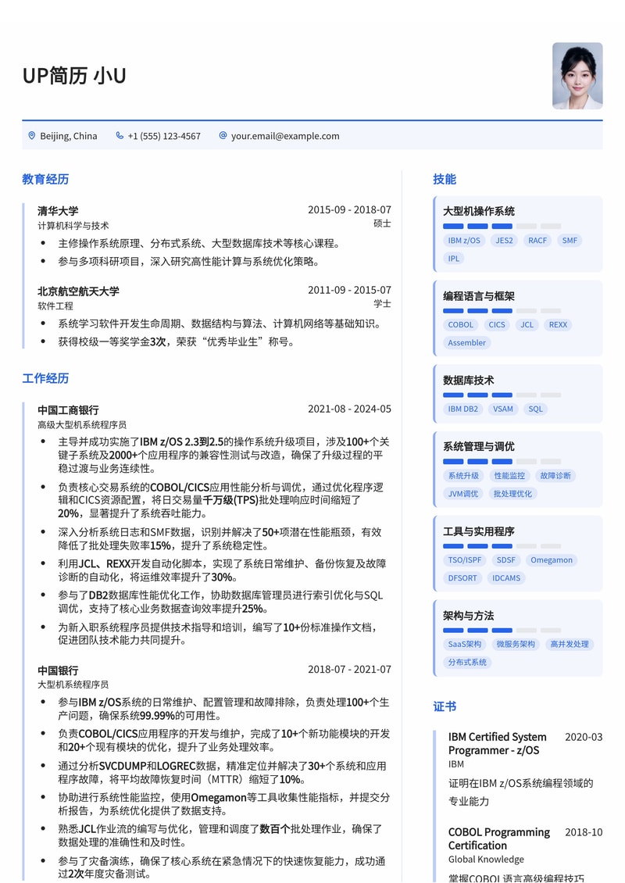The height and width of the screenshot is (883, 625).
Task: Click the profile photo in top right
Action: pyautogui.click(x=577, y=77)
